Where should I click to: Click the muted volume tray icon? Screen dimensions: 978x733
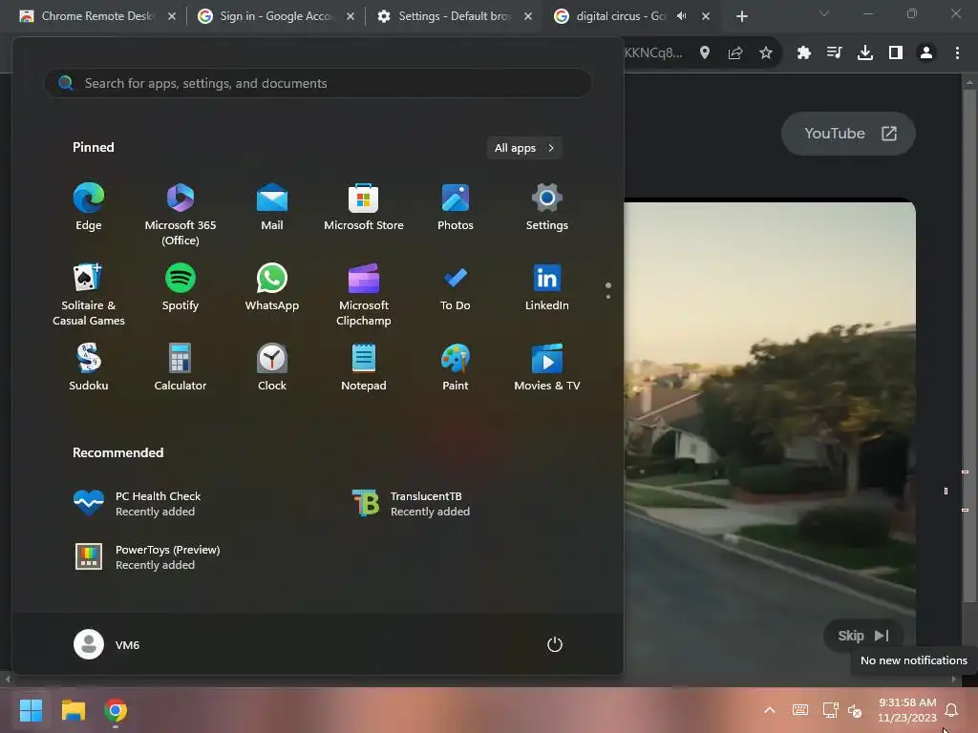[855, 710]
